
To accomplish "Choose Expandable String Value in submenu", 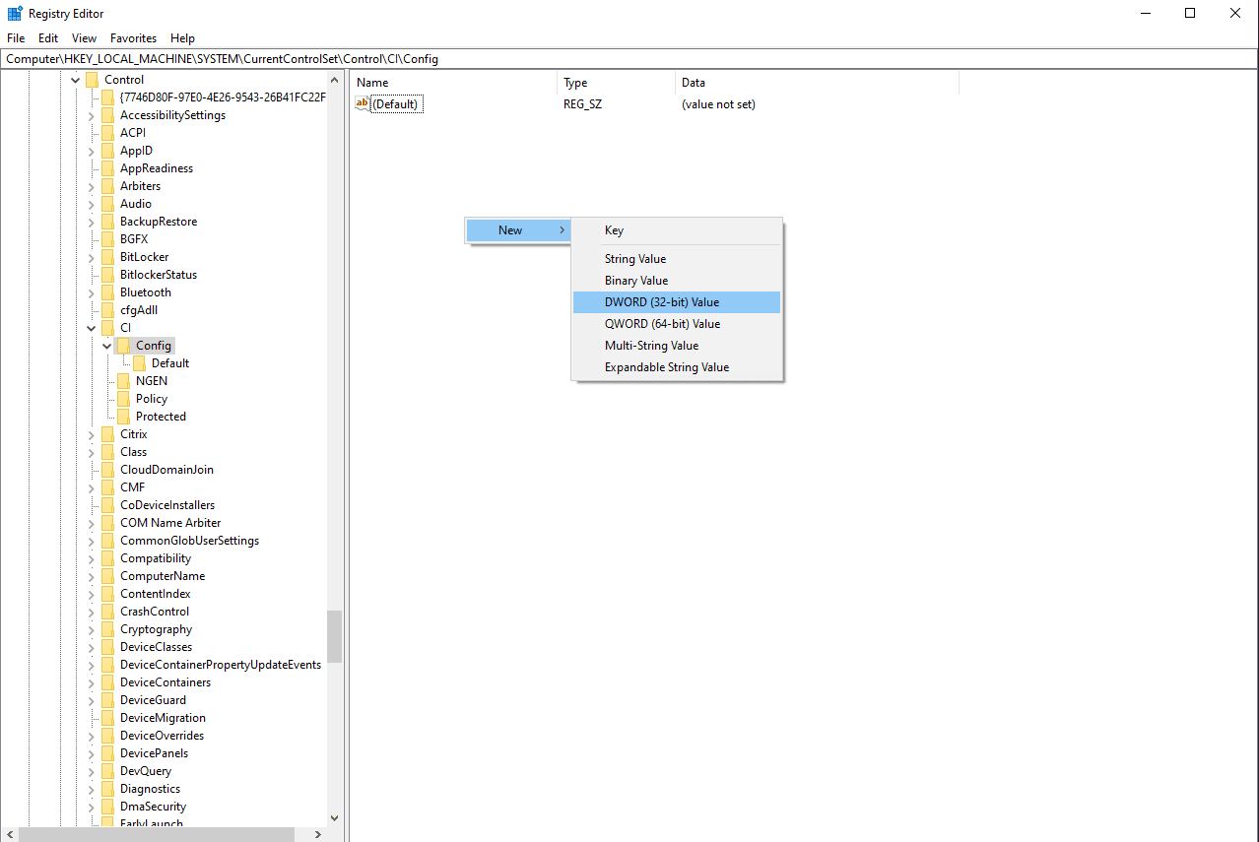I will 677,367.
